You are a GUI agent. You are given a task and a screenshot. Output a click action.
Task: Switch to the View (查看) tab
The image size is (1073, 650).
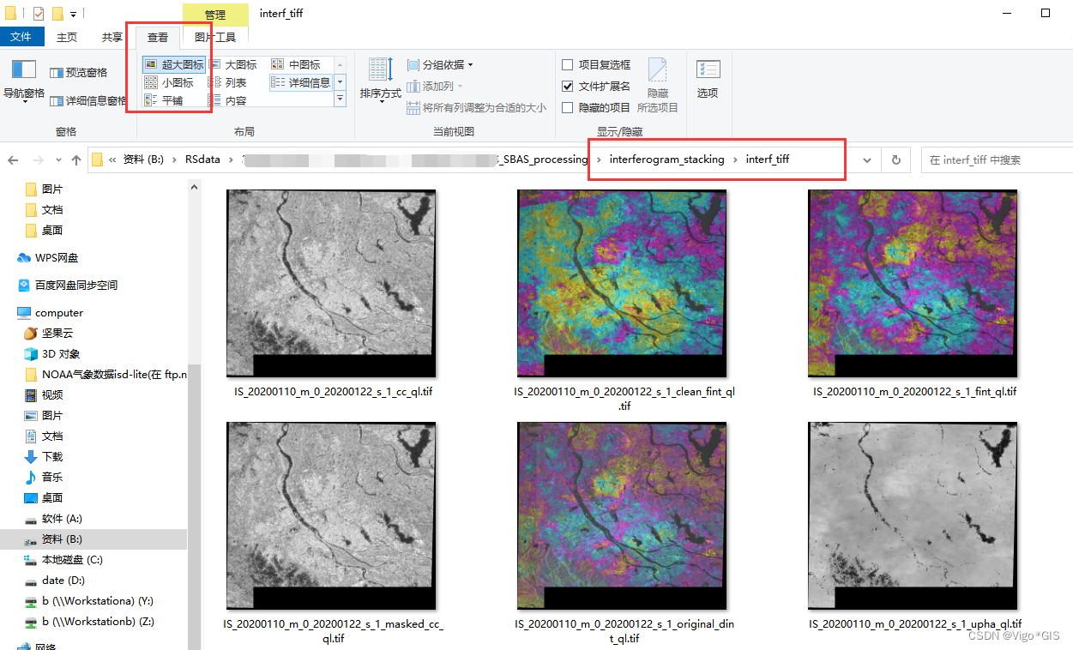click(158, 37)
